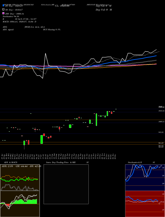Click the empty Intra Day Trading Price box
Screen dimensions: 165x217
coord(66,184)
